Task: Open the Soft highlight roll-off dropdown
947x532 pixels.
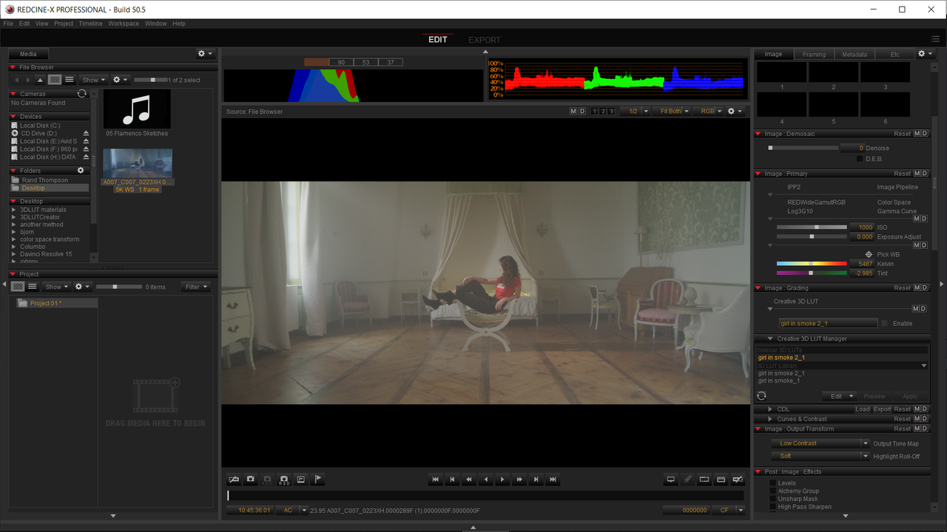Action: coord(820,457)
